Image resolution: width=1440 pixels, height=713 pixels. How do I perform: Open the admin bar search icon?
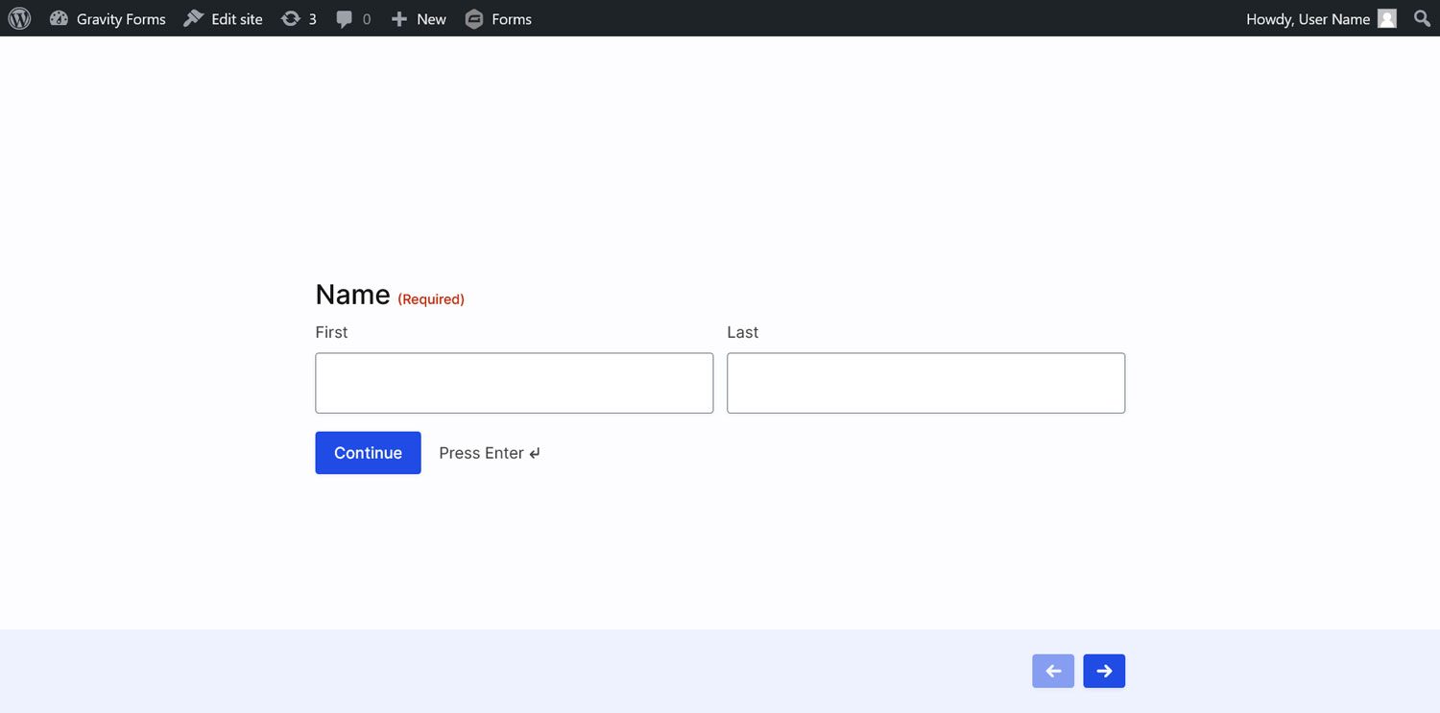[x=1422, y=18]
